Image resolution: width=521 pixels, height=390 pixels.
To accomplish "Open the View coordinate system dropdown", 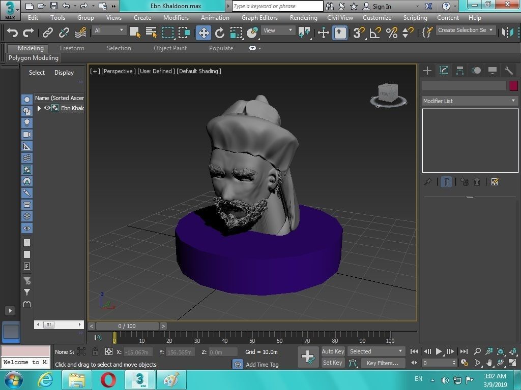I will point(278,30).
